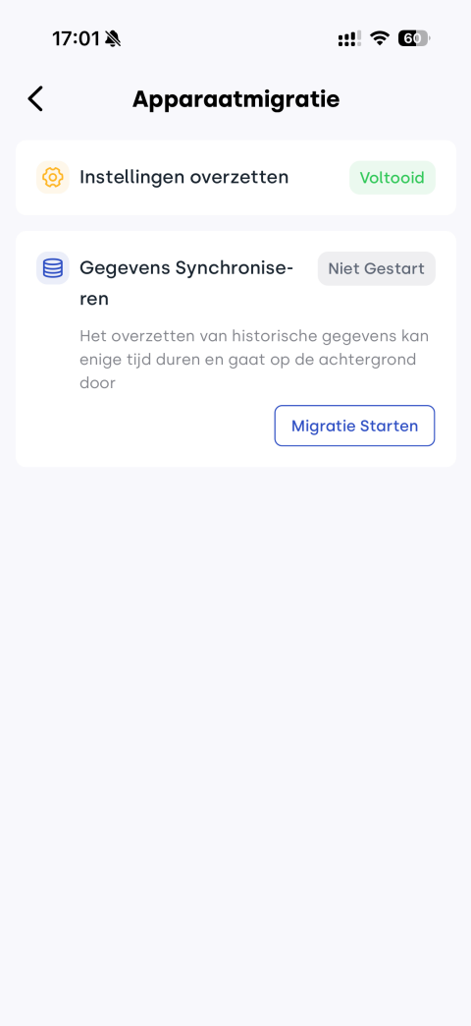
Task: Tap the green Voltooid status badge
Action: 392,177
